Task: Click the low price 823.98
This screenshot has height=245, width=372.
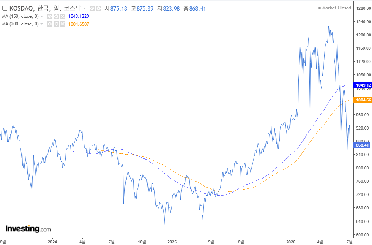Action: 171,9
